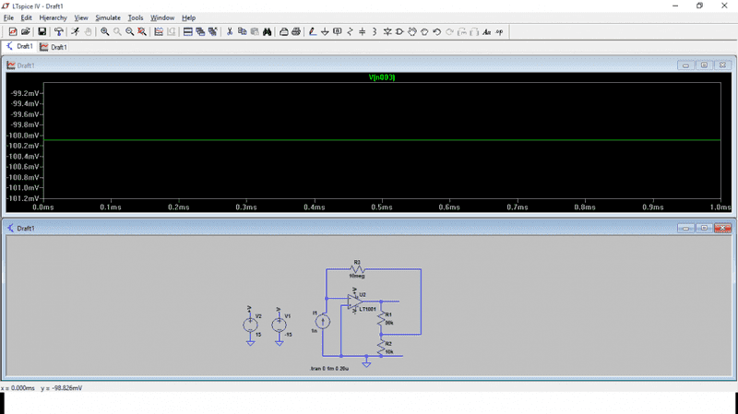
Task: Select the Place Resistor tool
Action: [350, 31]
